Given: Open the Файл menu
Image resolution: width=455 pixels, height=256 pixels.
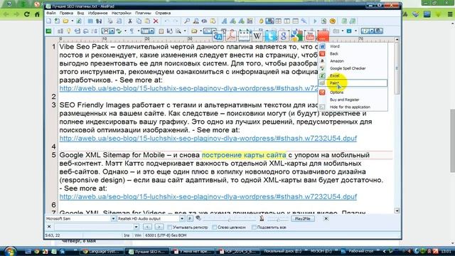Looking at the screenshot, I should click(50, 13).
